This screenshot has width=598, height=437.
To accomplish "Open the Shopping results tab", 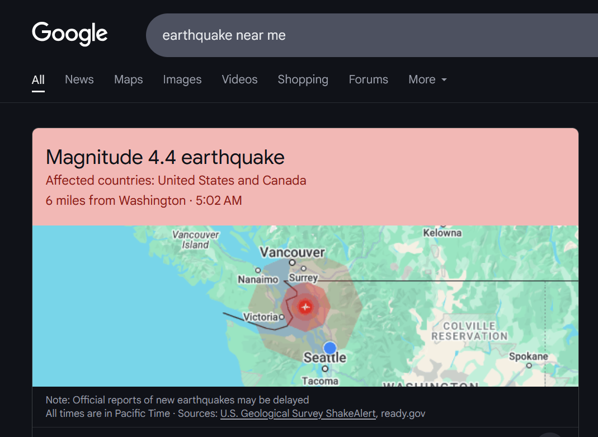I will tap(303, 79).
